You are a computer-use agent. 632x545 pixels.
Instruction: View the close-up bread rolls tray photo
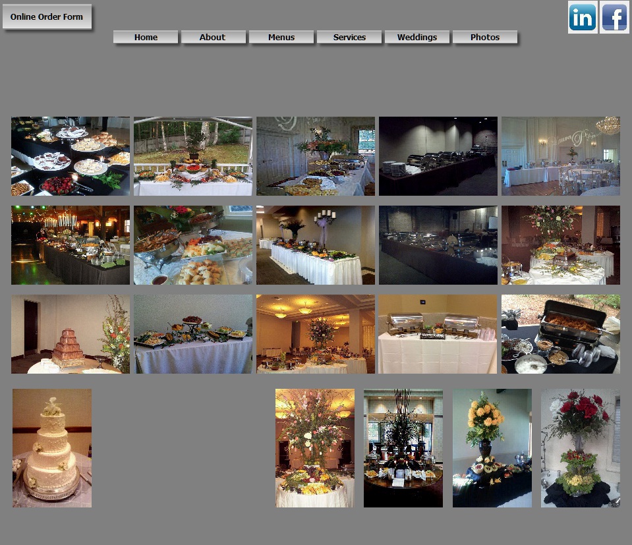(192, 245)
